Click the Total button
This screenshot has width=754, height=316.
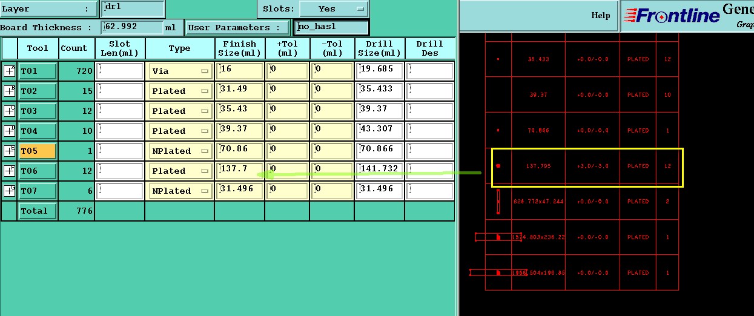[37, 211]
